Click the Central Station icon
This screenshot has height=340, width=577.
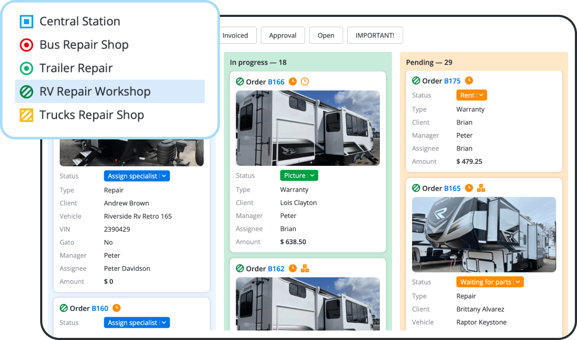(25, 21)
